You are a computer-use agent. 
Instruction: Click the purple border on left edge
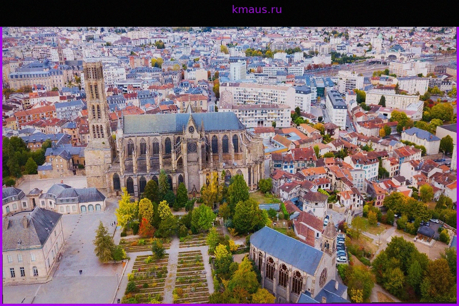point(1,166)
